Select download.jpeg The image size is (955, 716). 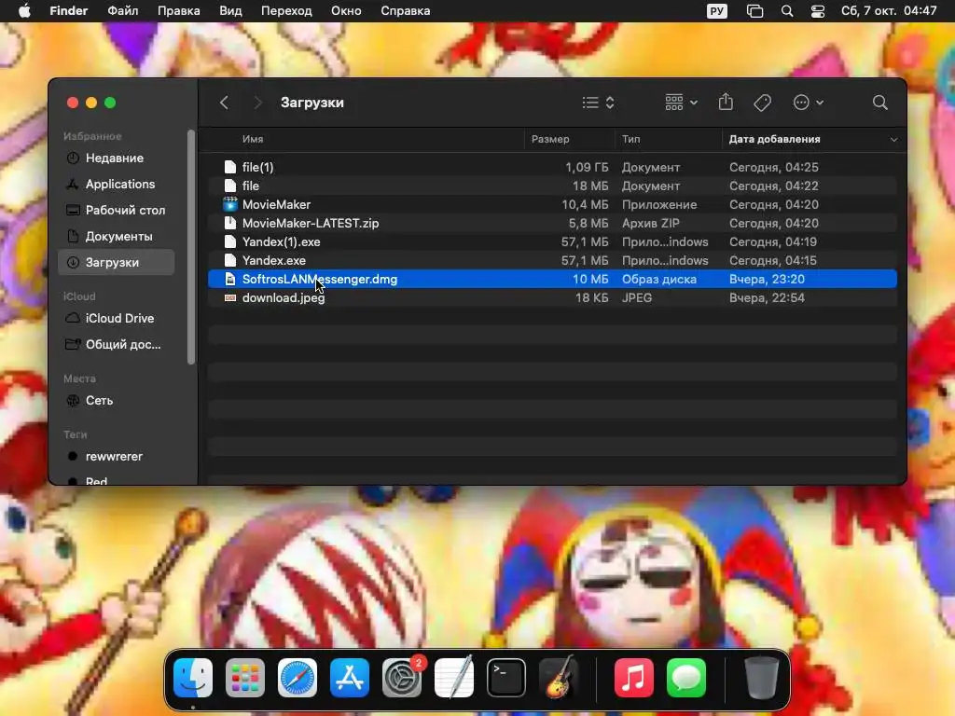pyautogui.click(x=552, y=297)
